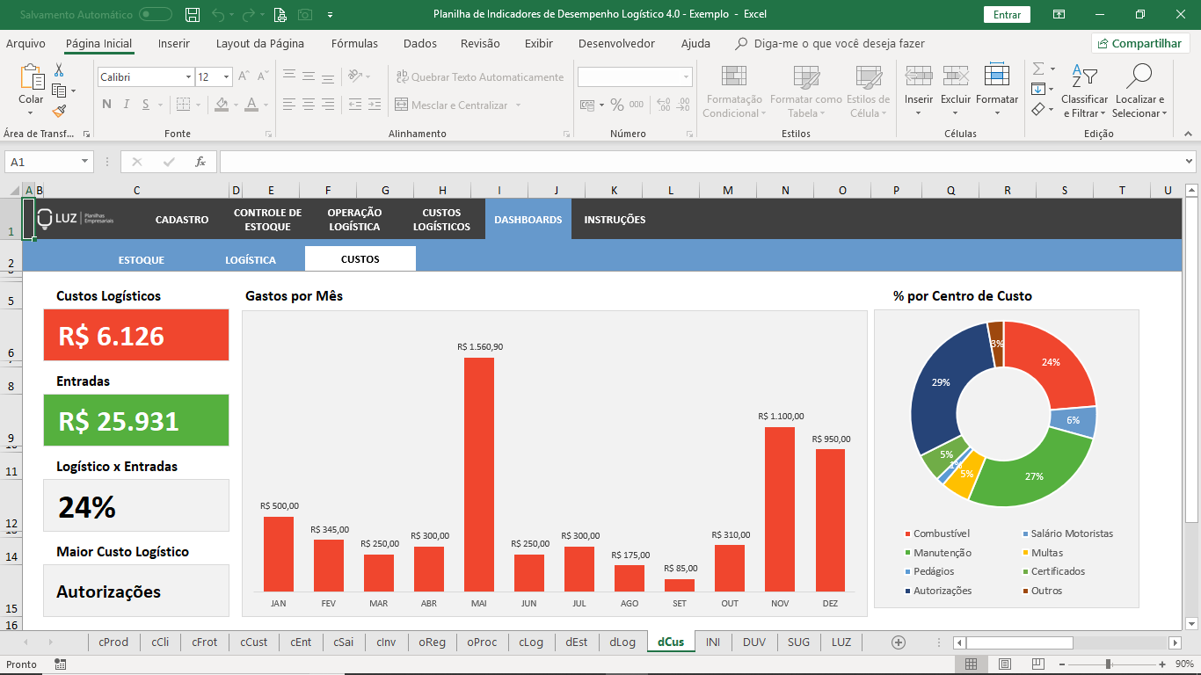Click the decrease font size icon

(x=263, y=77)
